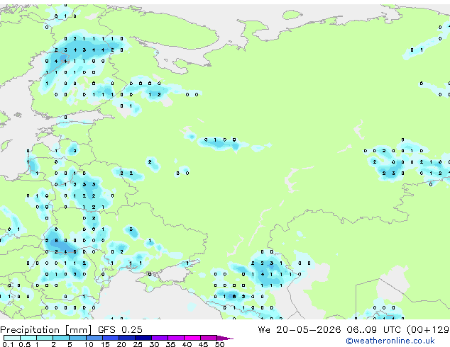Click the date '20-05-2026' in the footer
This screenshot has width=450, height=347.
[309, 330]
